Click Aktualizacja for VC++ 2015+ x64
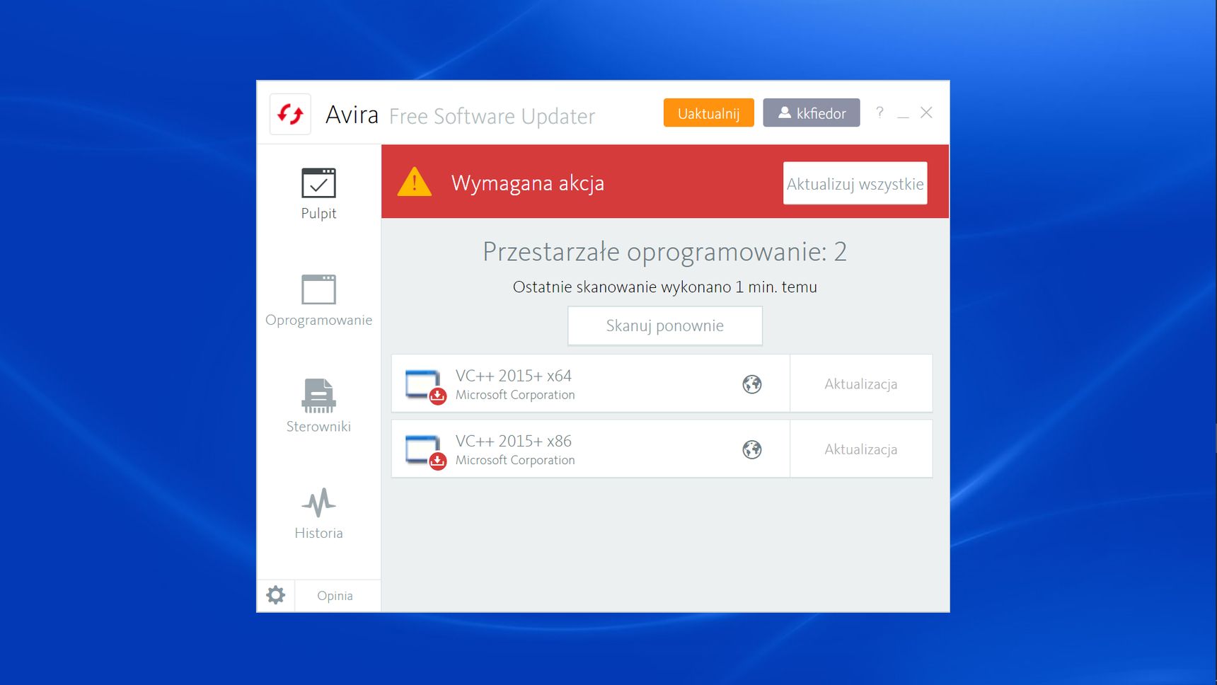1217x685 pixels. tap(861, 384)
